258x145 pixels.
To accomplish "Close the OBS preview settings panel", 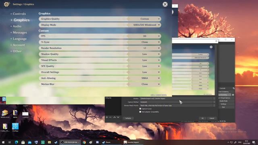I will (211, 47).
